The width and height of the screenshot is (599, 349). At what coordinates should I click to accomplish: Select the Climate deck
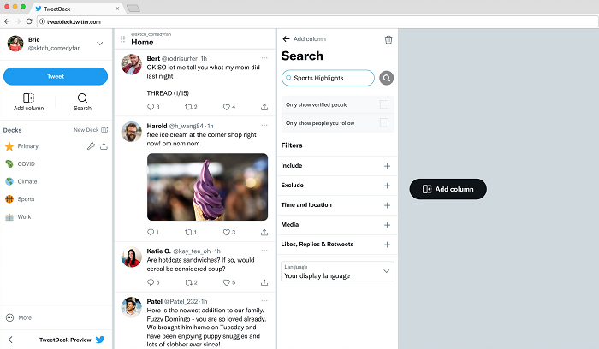(x=27, y=181)
